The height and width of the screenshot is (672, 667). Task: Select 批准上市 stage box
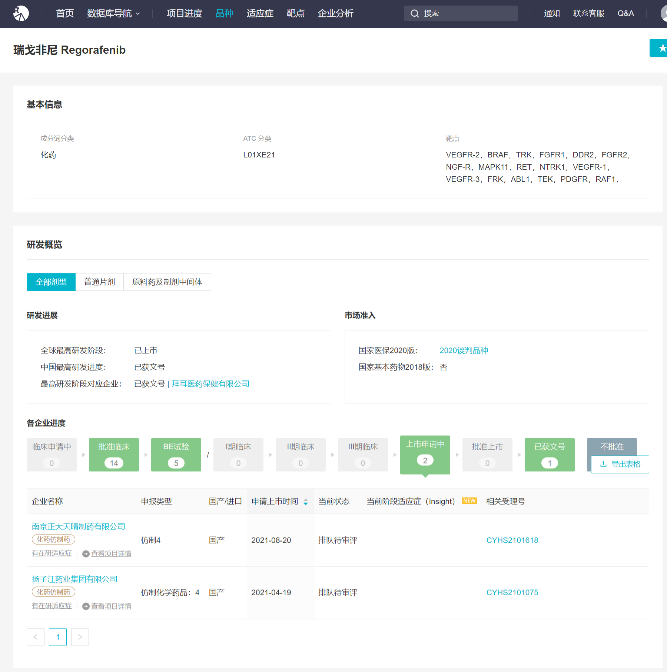(488, 455)
